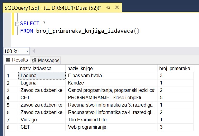Click the Messages tab icon
199x136 pixels.
click(34, 60)
